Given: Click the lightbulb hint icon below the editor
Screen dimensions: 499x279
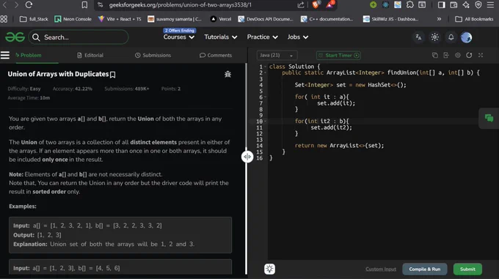Looking at the screenshot, I should point(269,269).
